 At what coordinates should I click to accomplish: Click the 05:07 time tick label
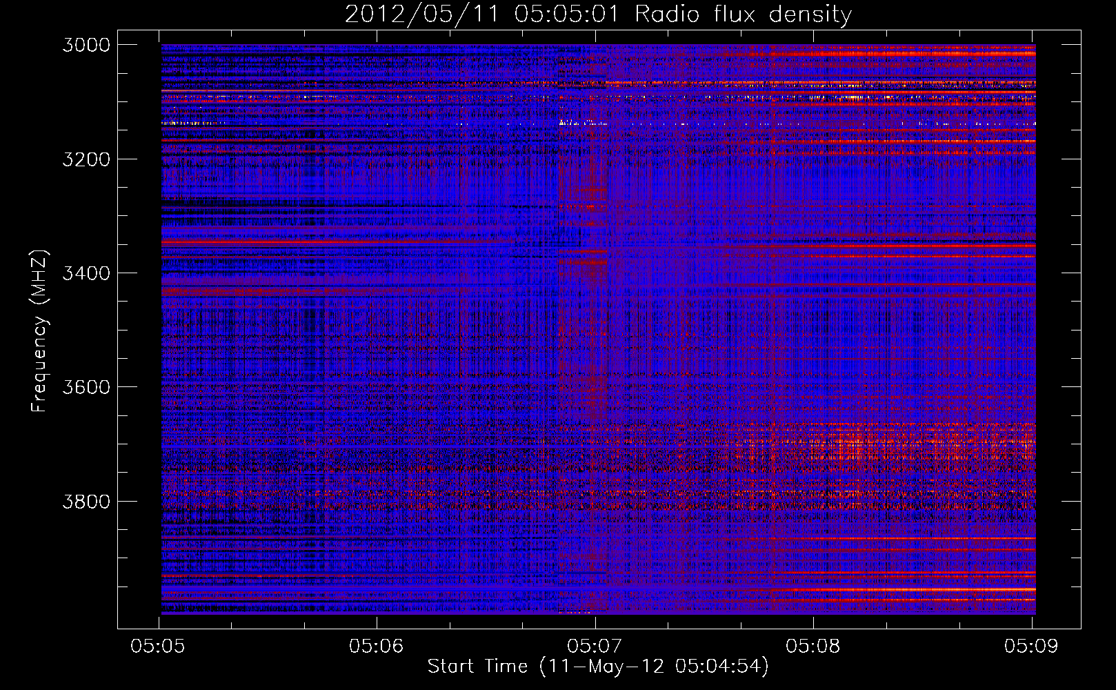click(x=595, y=646)
